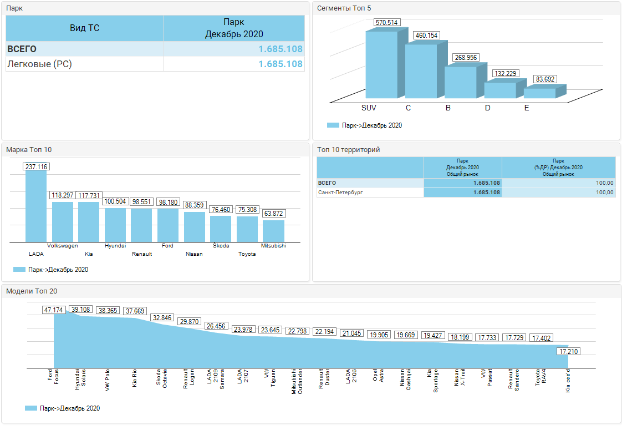Click the Модели Топ 20 panel title
622x440 pixels.
click(31, 291)
